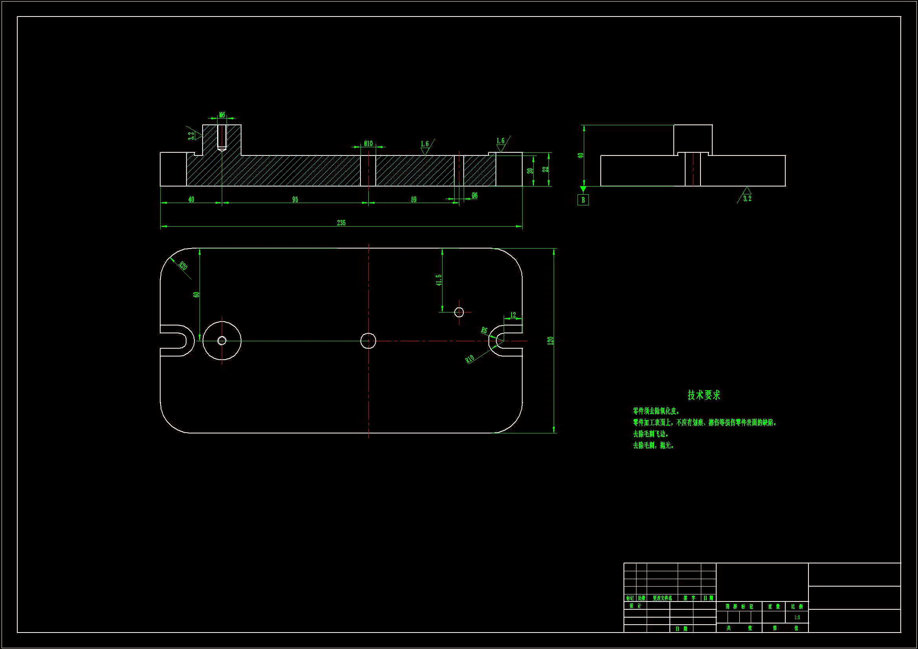The image size is (918, 649).
Task: Click the 图样标记 cell in title block
Action: (x=739, y=607)
